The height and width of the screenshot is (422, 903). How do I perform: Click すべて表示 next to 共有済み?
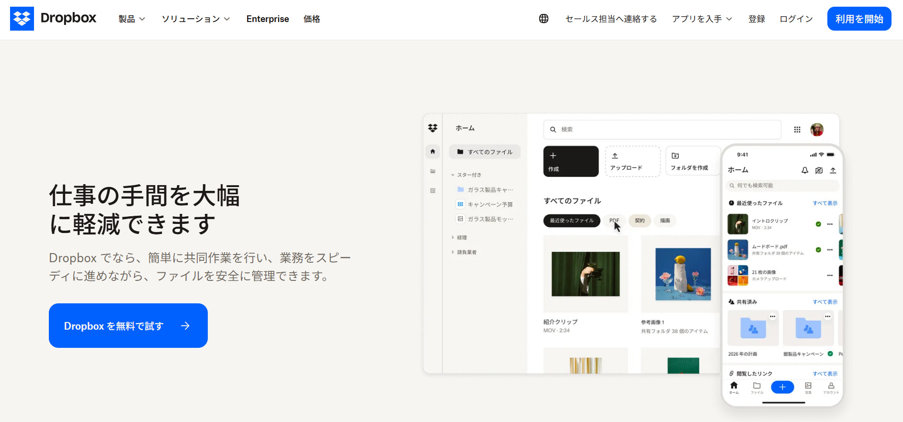(x=825, y=302)
